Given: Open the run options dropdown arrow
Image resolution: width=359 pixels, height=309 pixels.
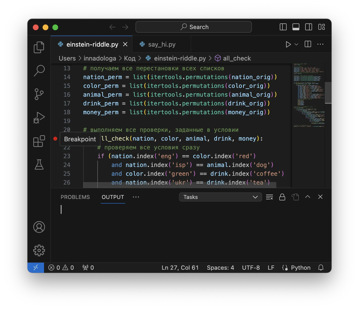Looking at the screenshot, I should coord(296,44).
